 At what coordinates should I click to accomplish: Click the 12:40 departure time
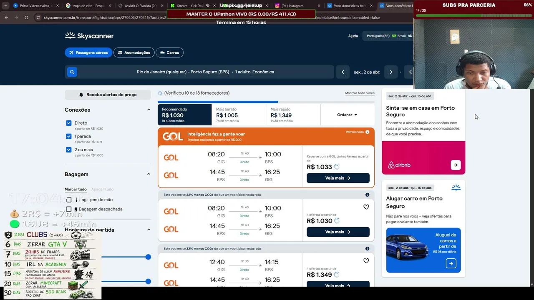217,262
